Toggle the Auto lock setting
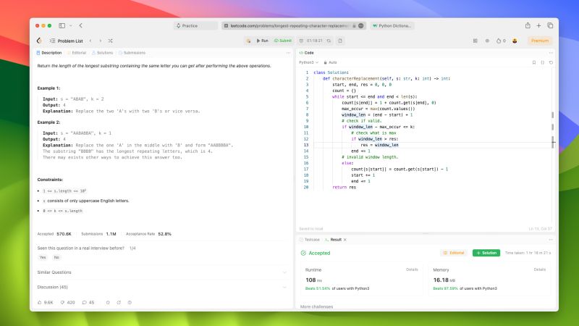 [x=331, y=62]
